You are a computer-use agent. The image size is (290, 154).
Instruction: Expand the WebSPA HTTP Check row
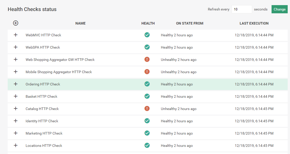[16, 47]
